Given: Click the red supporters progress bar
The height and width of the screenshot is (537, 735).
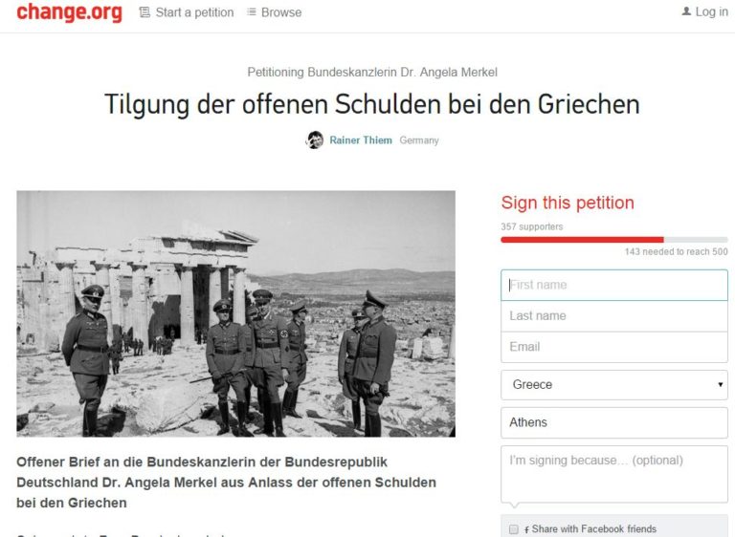Looking at the screenshot, I should pos(582,240).
